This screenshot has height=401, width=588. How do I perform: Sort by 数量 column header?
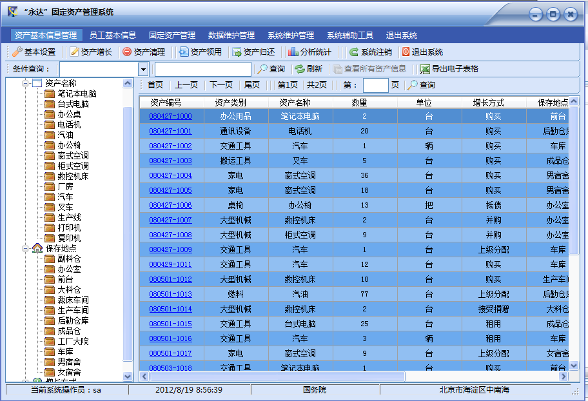(359, 103)
